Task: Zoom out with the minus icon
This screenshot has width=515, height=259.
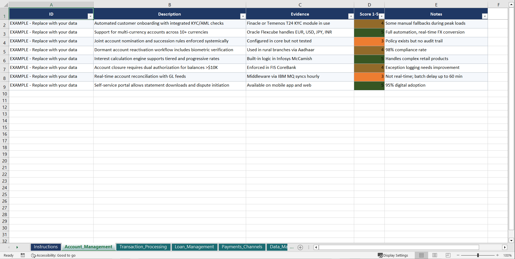Action: pos(458,255)
